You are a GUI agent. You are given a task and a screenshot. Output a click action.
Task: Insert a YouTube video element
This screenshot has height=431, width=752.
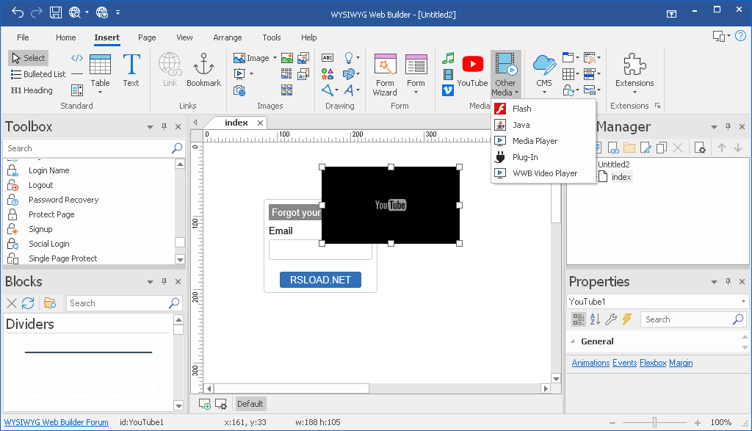472,70
